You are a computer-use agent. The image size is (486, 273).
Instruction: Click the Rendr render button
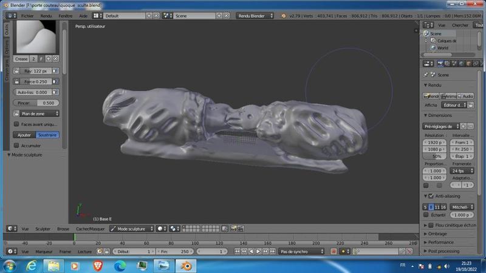pyautogui.click(x=431, y=96)
